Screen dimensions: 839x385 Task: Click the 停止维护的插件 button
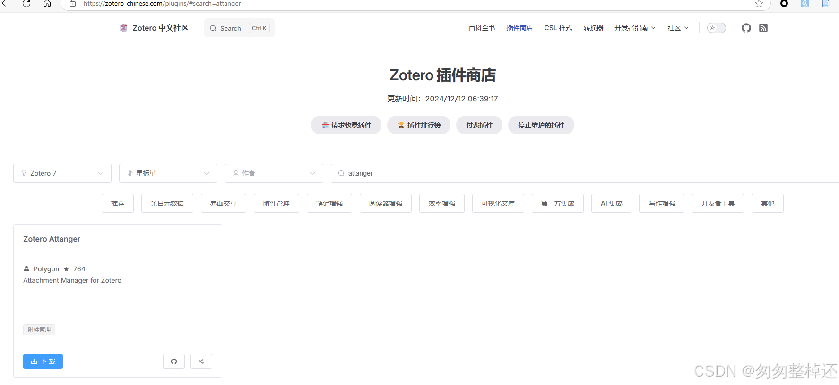coord(541,125)
